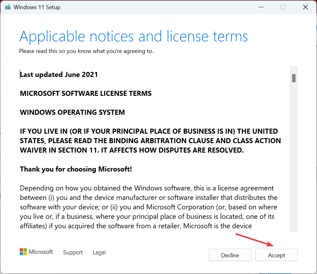Image resolution: width=317 pixels, height=274 pixels.
Task: Click the 'Applicable notices and license terms' title
Action: [134, 37]
